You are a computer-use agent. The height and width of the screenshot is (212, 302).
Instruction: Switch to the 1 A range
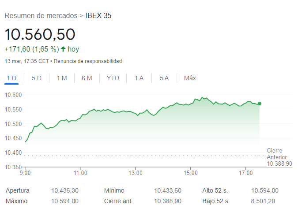pyautogui.click(x=139, y=78)
